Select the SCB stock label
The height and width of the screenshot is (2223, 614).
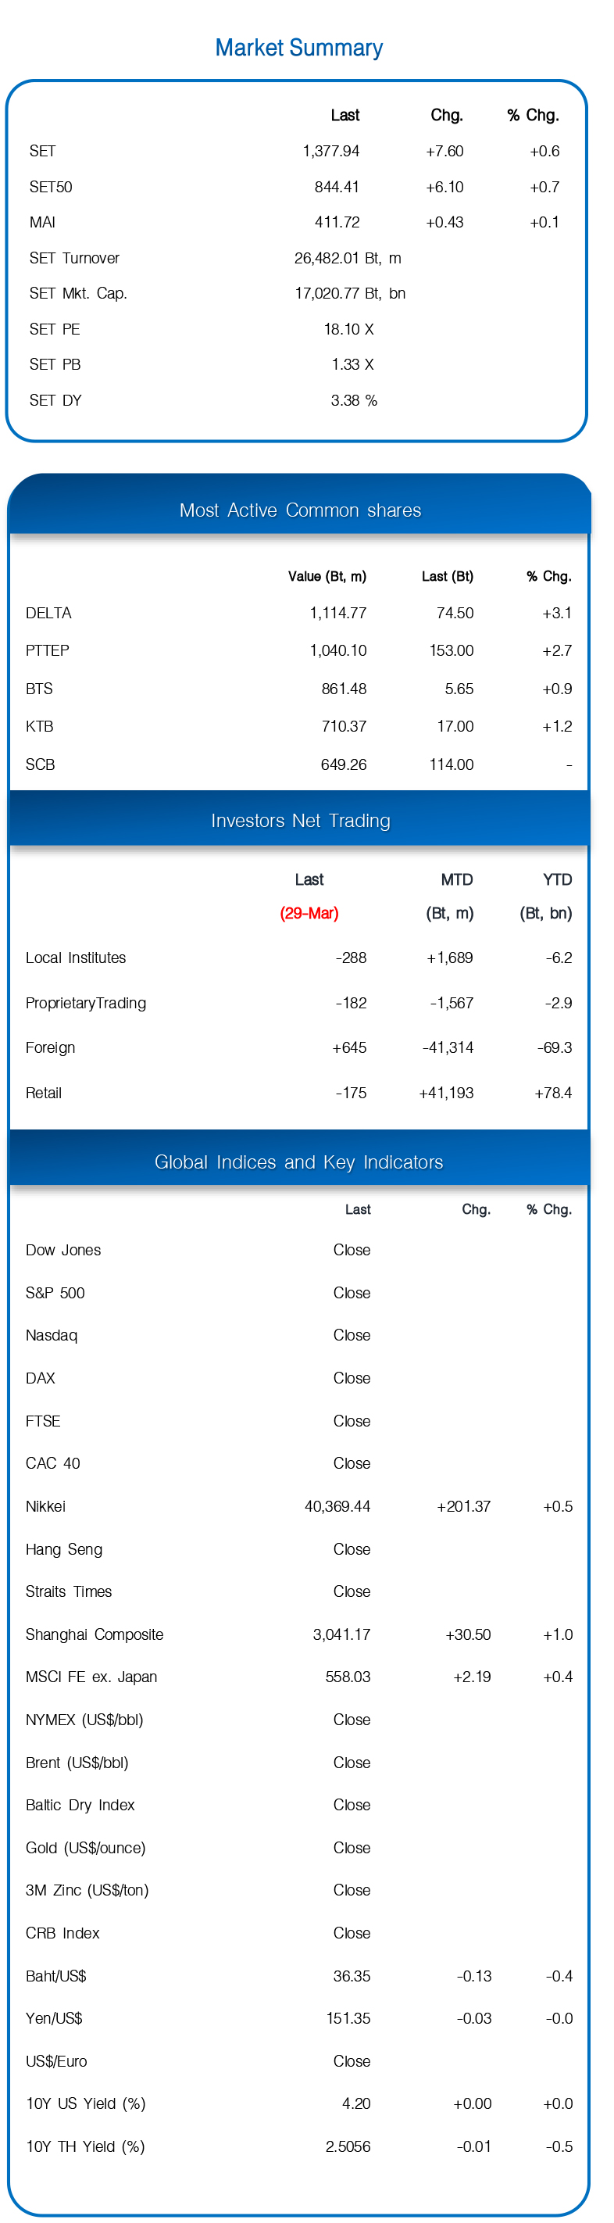pos(40,764)
